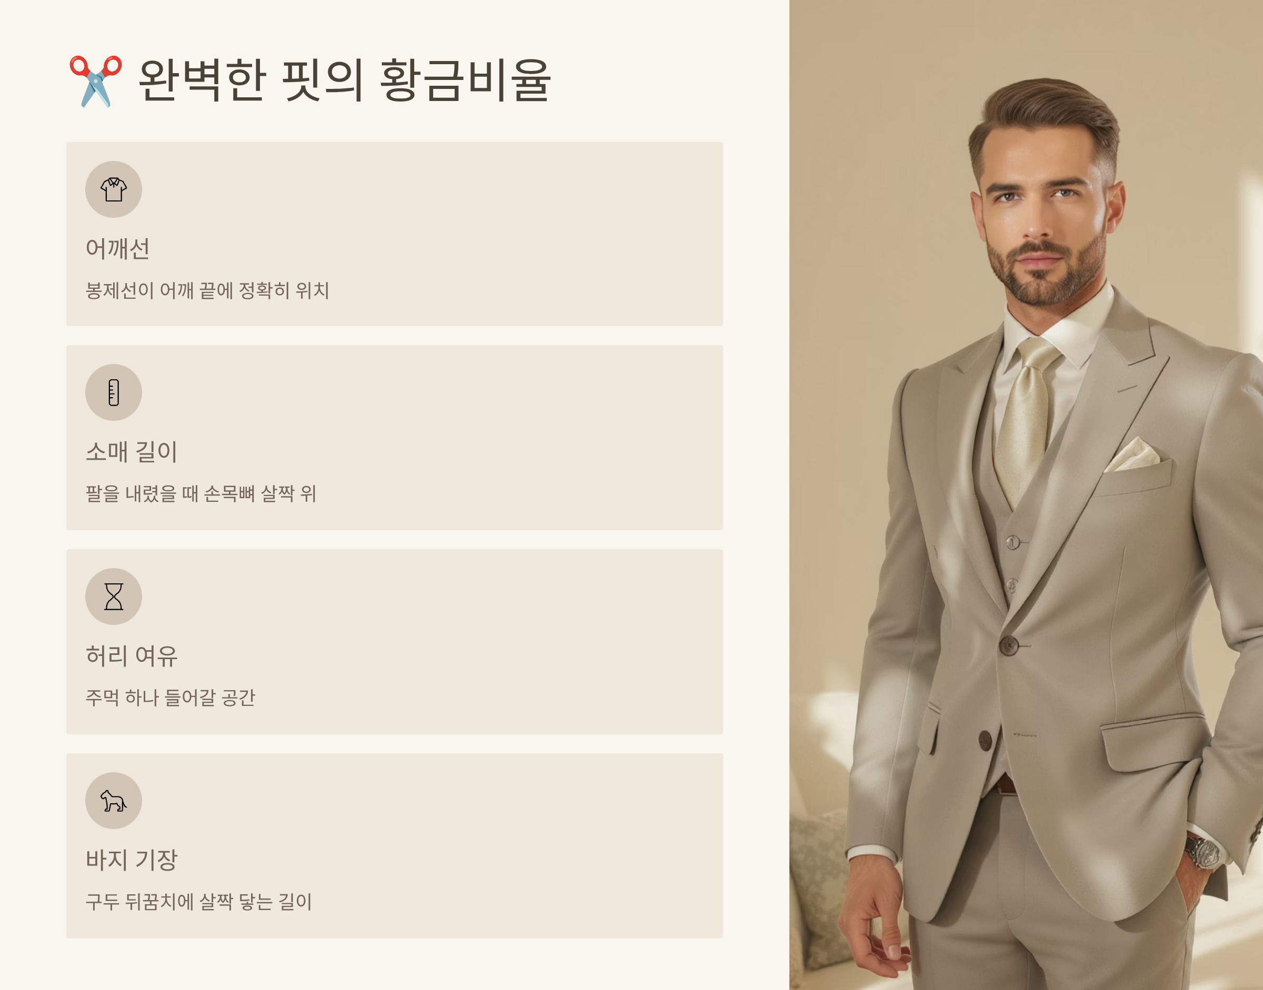The height and width of the screenshot is (990, 1263).
Task: Select the text 주먹 하나 들어갈 공간
Action: (171, 698)
